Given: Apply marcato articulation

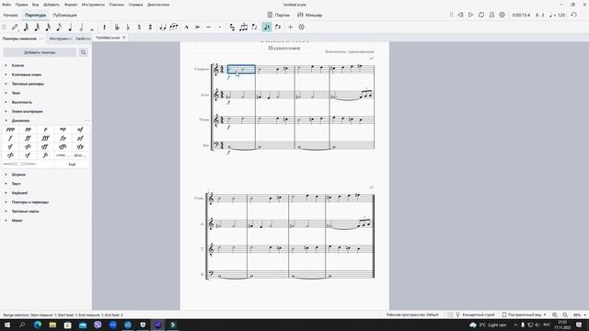Looking at the screenshot, I should click(186, 27).
